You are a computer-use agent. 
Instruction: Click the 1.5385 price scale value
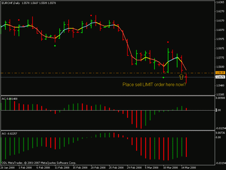220,95
